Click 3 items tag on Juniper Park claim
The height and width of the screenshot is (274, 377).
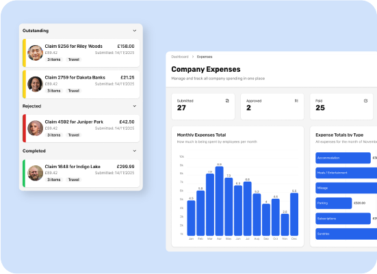click(54, 135)
